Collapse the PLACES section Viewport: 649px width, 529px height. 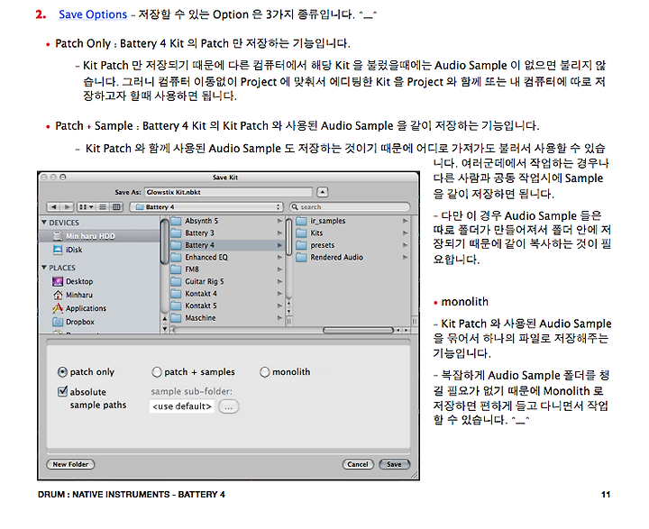(44, 268)
